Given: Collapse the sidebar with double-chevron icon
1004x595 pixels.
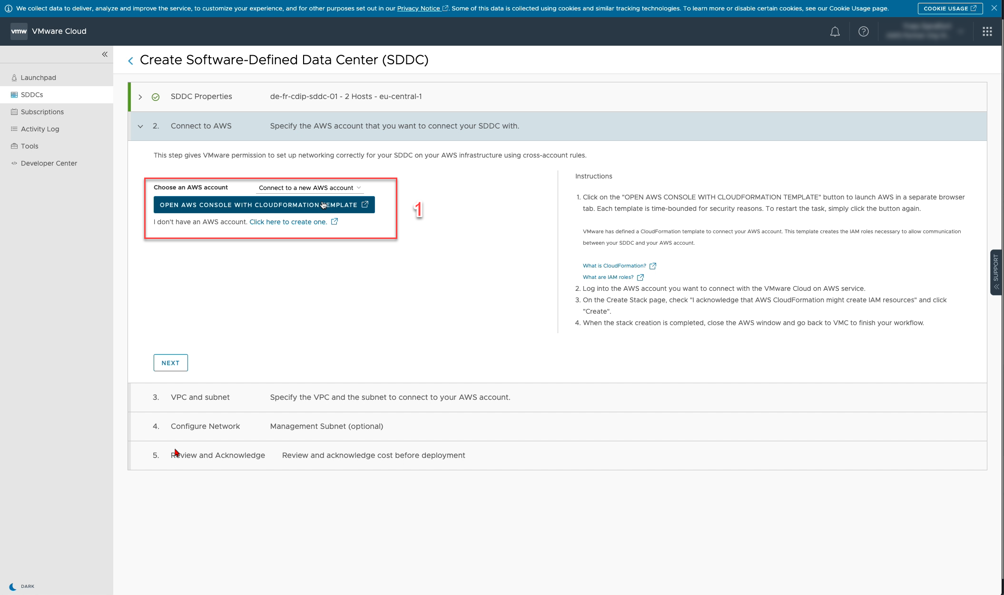Looking at the screenshot, I should click(x=105, y=54).
